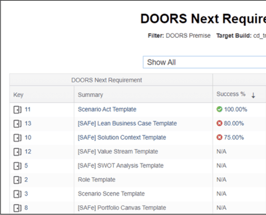The width and height of the screenshot is (266, 215).
Task: Click the requirement icon for key 13
Action: pos(17,124)
